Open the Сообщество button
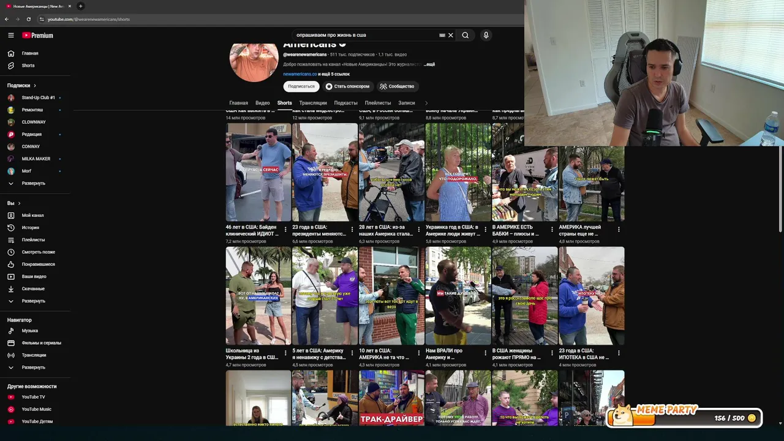 [397, 86]
